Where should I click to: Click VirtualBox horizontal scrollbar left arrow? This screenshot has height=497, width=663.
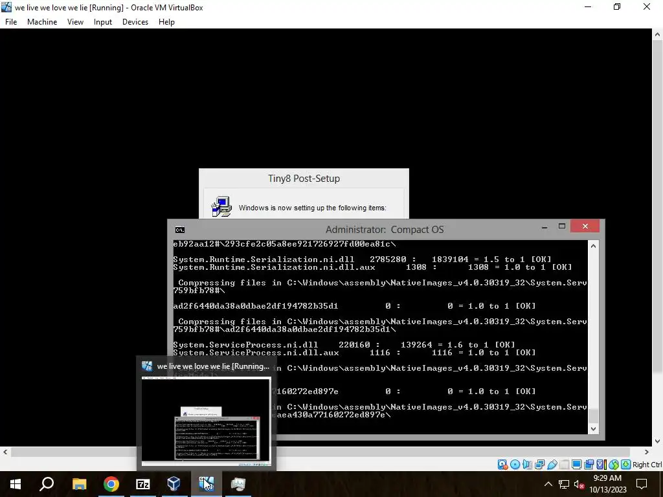(5, 452)
